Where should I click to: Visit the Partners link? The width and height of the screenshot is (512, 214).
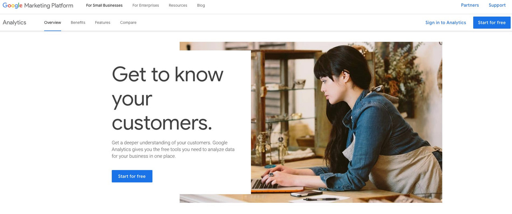pos(470,5)
